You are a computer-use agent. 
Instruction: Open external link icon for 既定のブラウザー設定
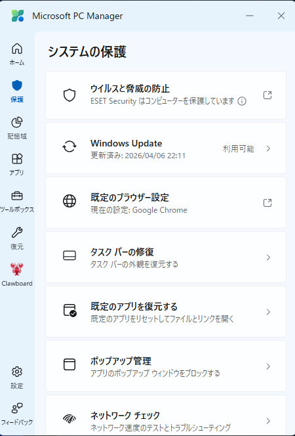267,203
